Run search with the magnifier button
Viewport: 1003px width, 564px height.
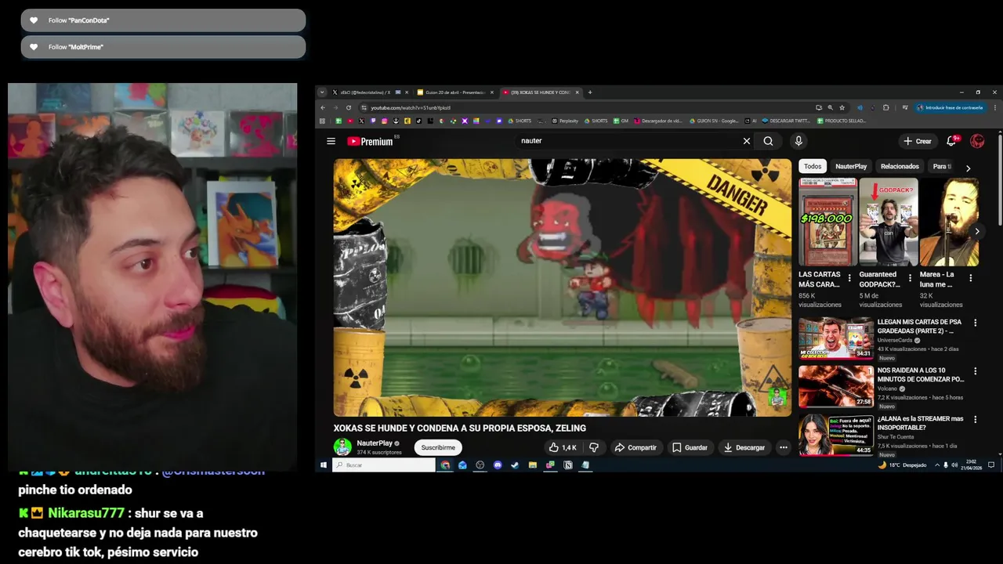(768, 141)
